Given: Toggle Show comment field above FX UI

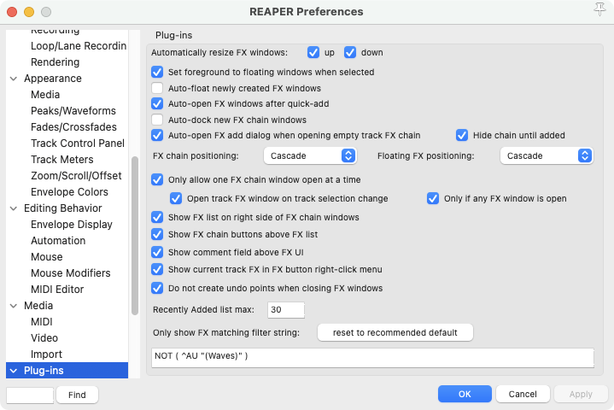Looking at the screenshot, I should pos(157,252).
